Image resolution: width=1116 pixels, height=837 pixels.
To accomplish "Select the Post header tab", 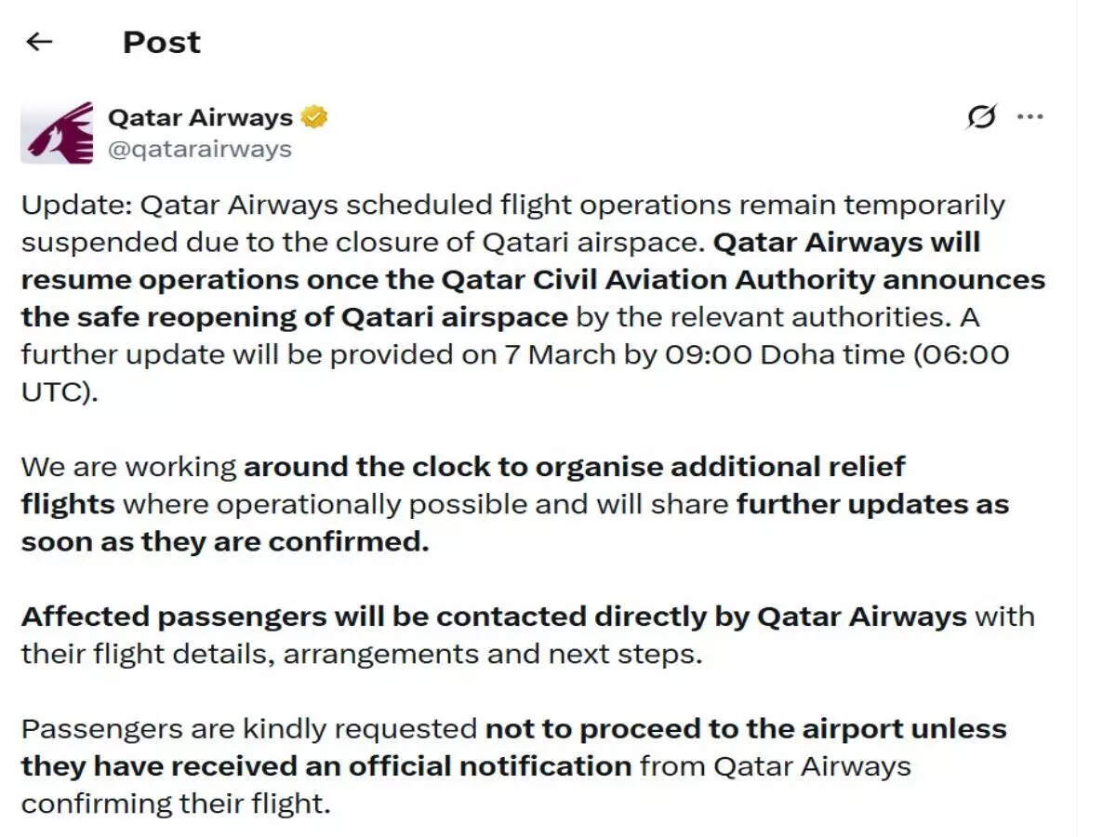I will pos(160,41).
